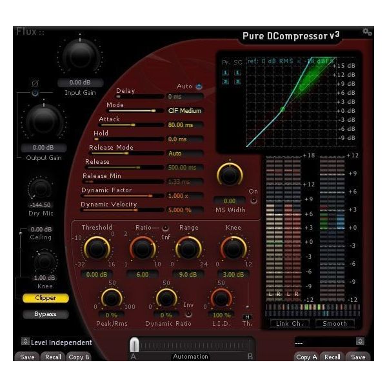
Task: Click the Threshold knob
Action: tap(97, 249)
